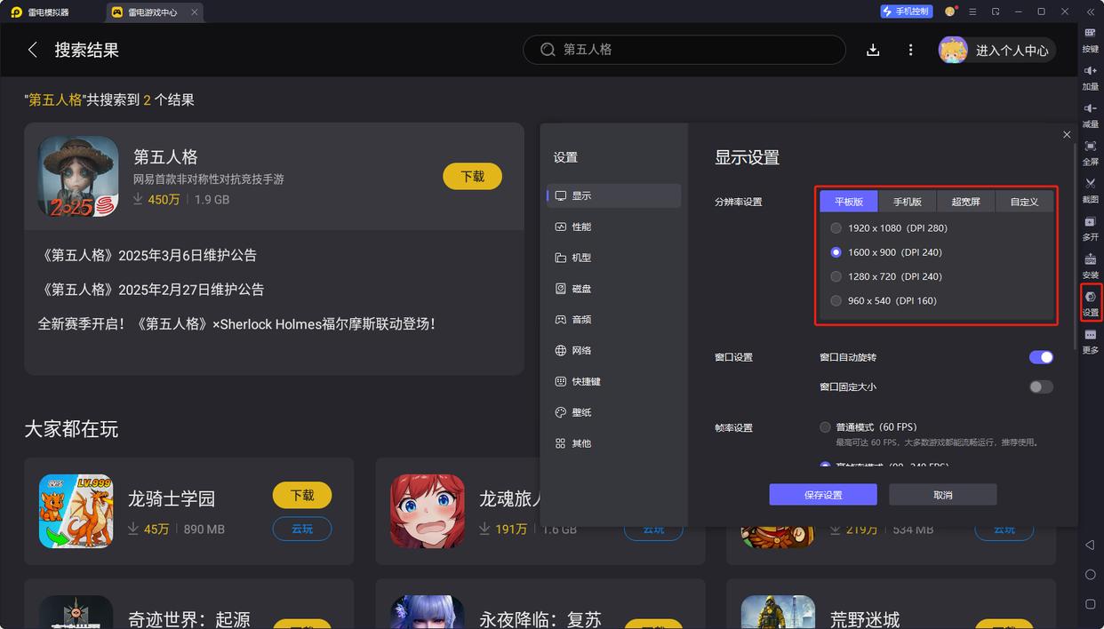Click the window popout icon in title bar

pyautogui.click(x=996, y=12)
